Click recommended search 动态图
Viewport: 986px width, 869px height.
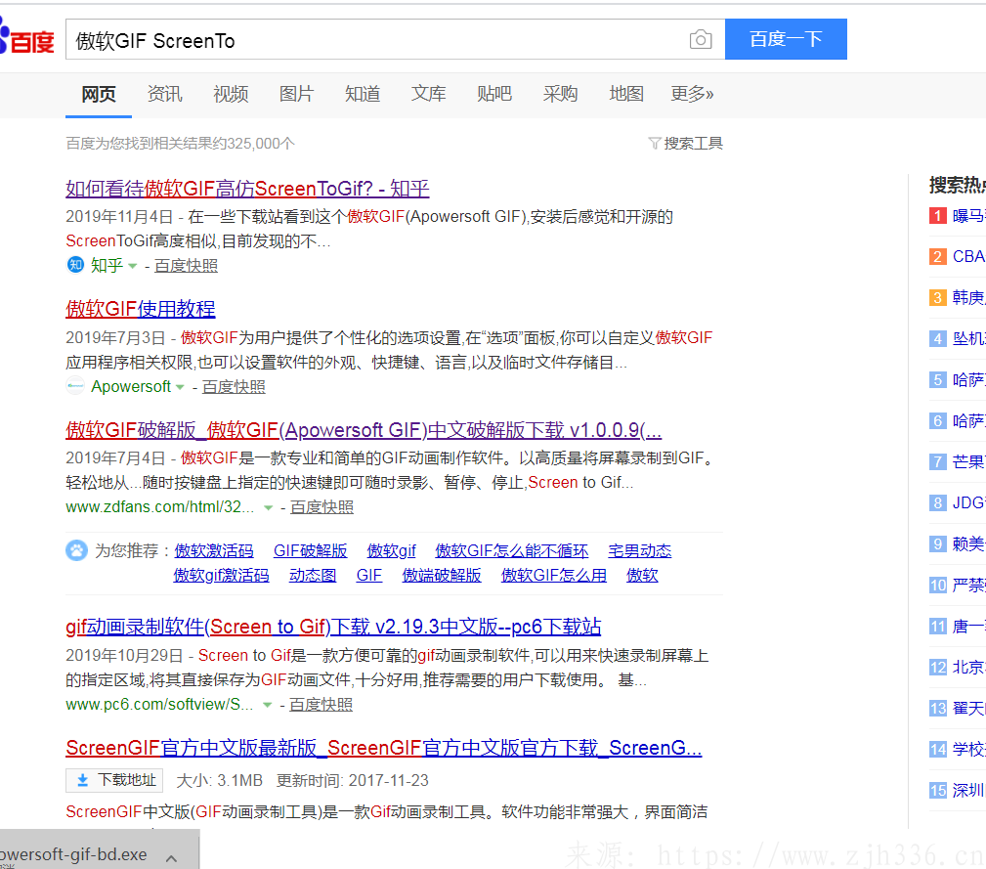[313, 576]
